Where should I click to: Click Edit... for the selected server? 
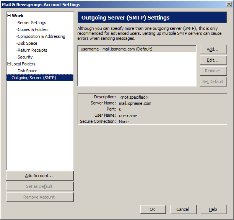pyautogui.click(x=213, y=60)
